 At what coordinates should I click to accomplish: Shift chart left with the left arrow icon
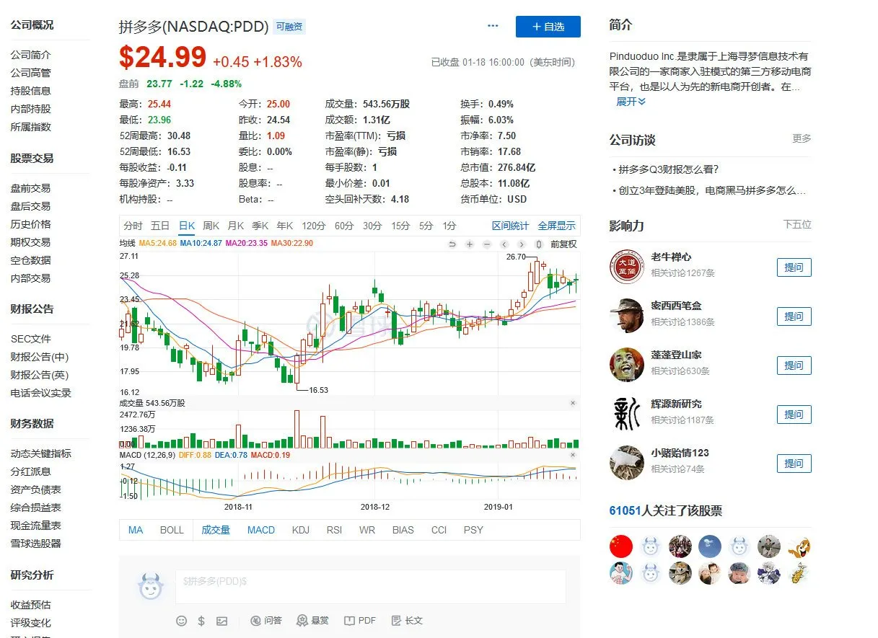coord(504,244)
